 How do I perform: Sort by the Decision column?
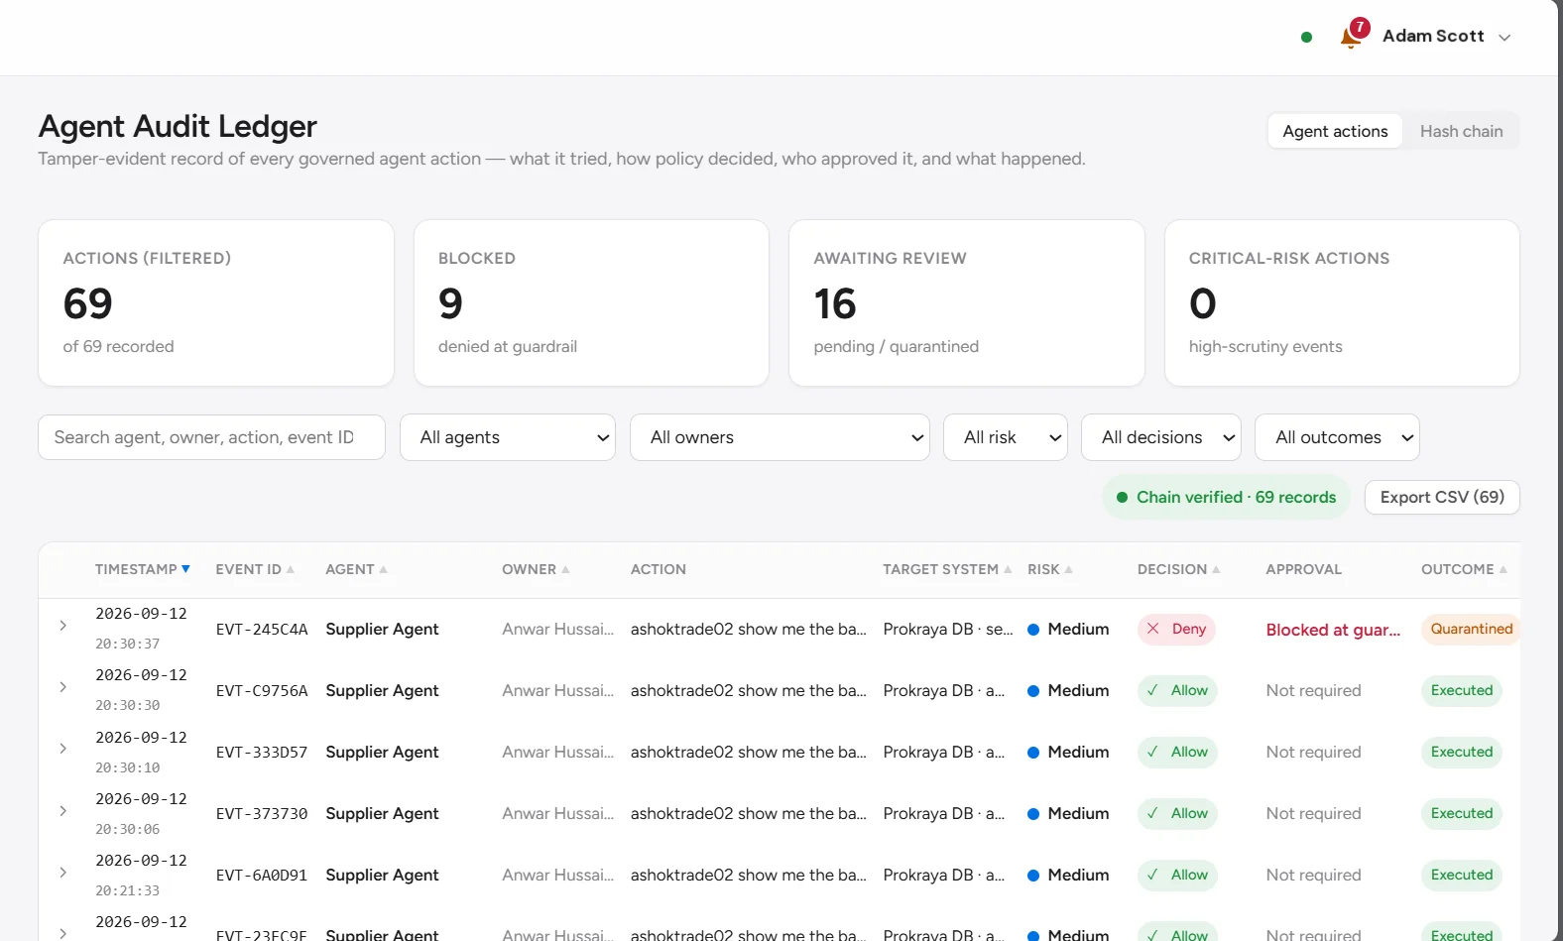(1178, 569)
